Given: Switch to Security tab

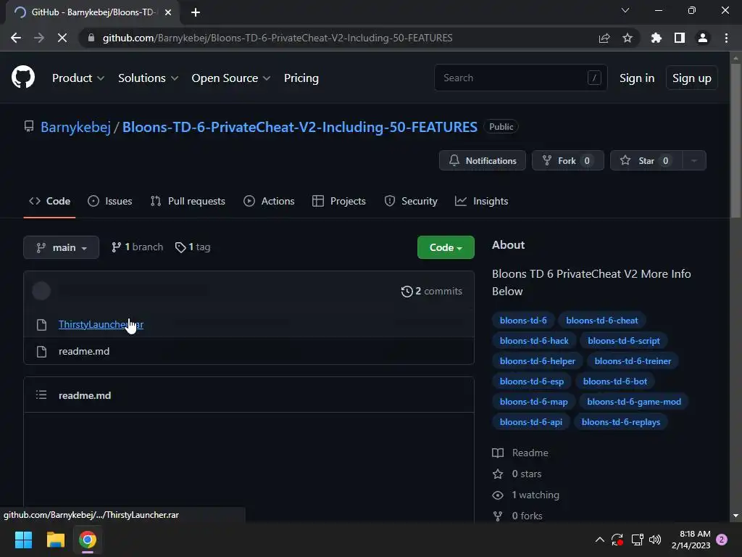Looking at the screenshot, I should (x=411, y=202).
